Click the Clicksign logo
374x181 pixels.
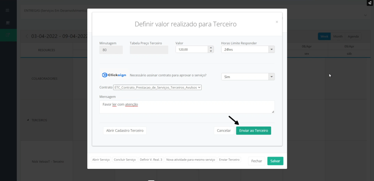114,75
